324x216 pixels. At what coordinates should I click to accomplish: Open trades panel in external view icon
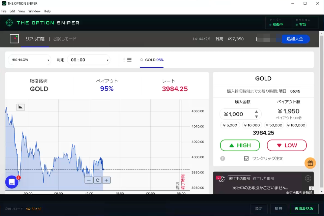tap(308, 178)
